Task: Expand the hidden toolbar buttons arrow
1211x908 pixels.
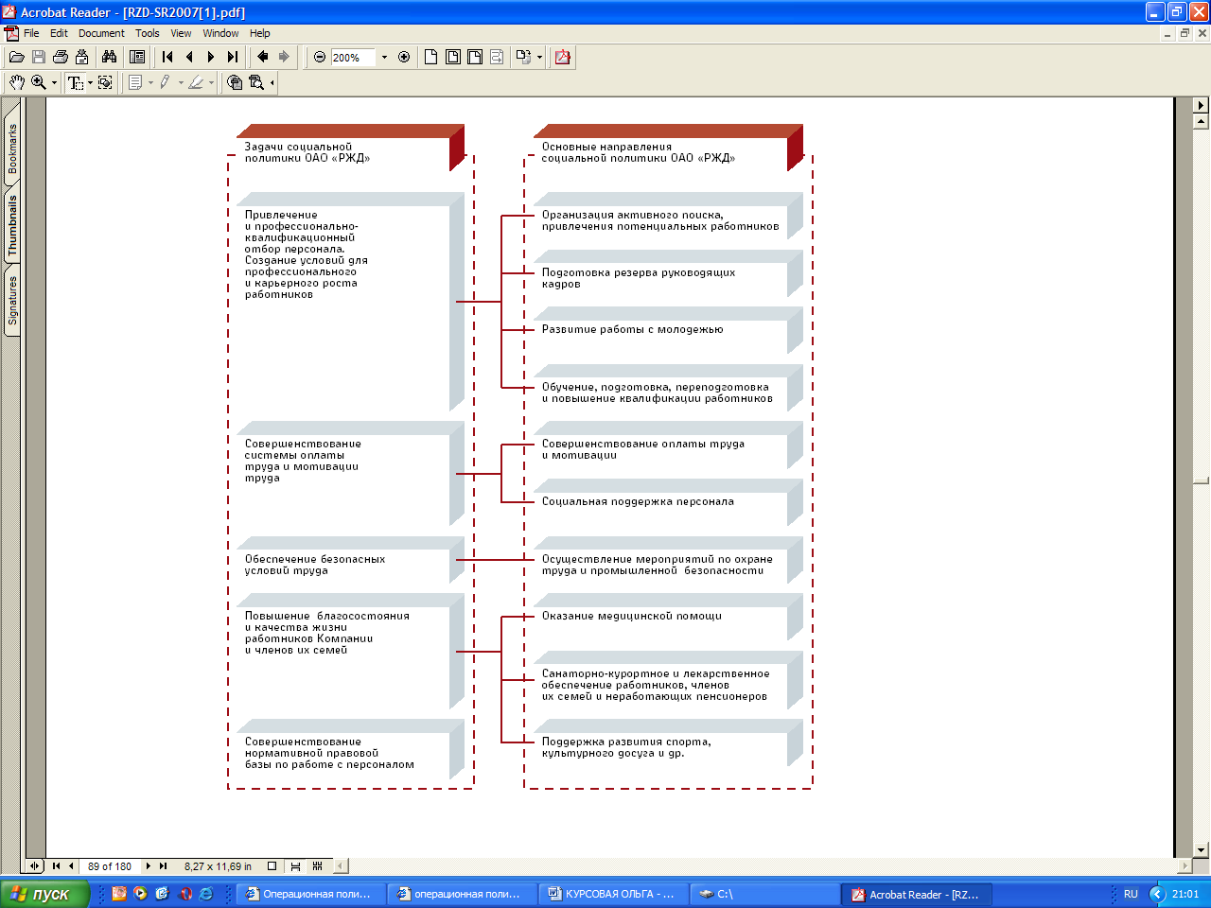Action: [x=272, y=83]
